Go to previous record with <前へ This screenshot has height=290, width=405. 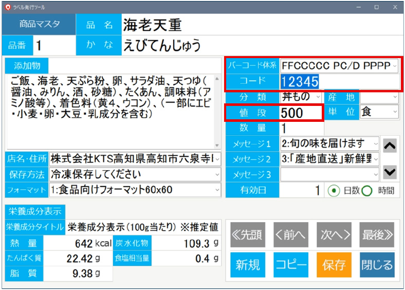click(290, 235)
